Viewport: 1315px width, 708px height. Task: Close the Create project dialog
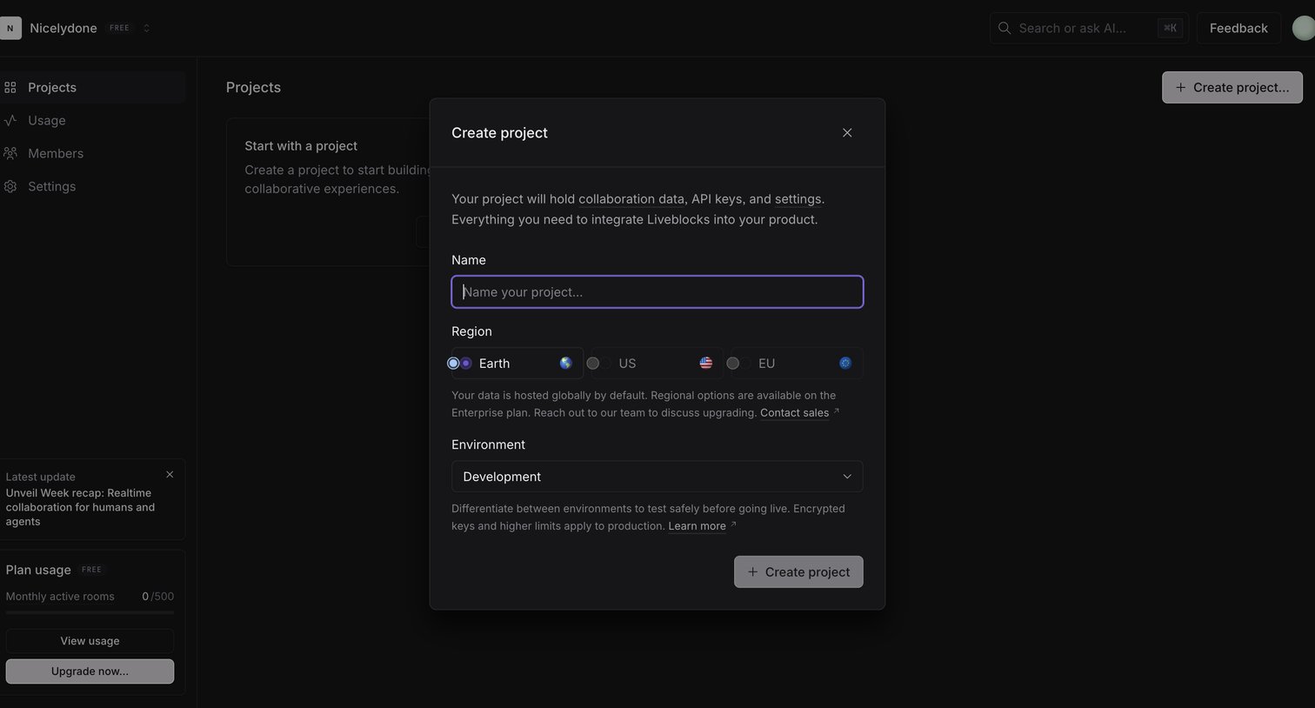pyautogui.click(x=847, y=132)
